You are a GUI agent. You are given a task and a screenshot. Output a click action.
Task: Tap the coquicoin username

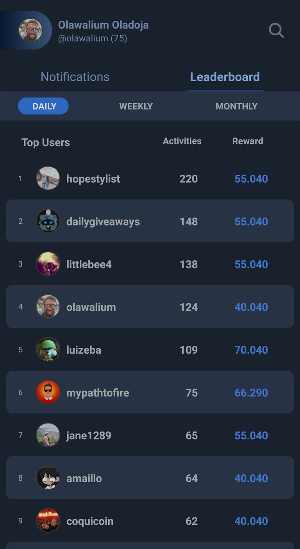pyautogui.click(x=90, y=521)
